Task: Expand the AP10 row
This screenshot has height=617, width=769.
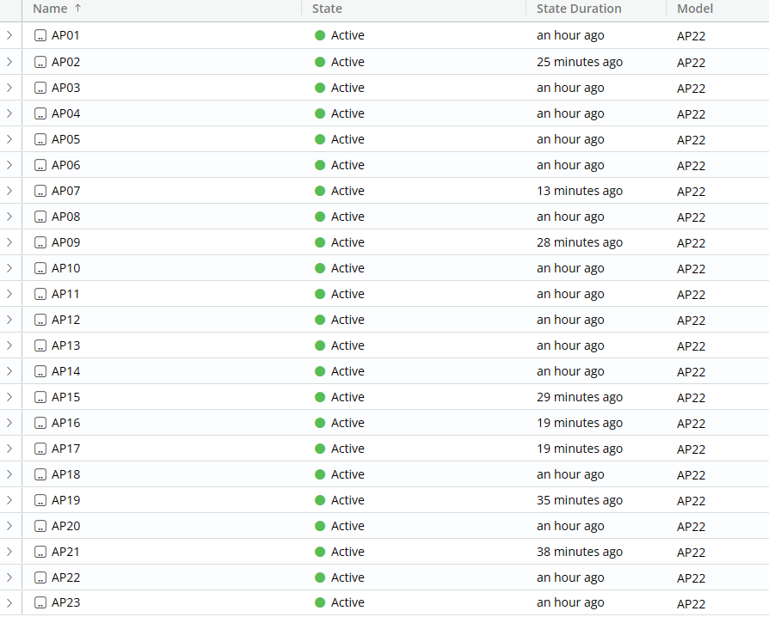Action: (x=9, y=268)
